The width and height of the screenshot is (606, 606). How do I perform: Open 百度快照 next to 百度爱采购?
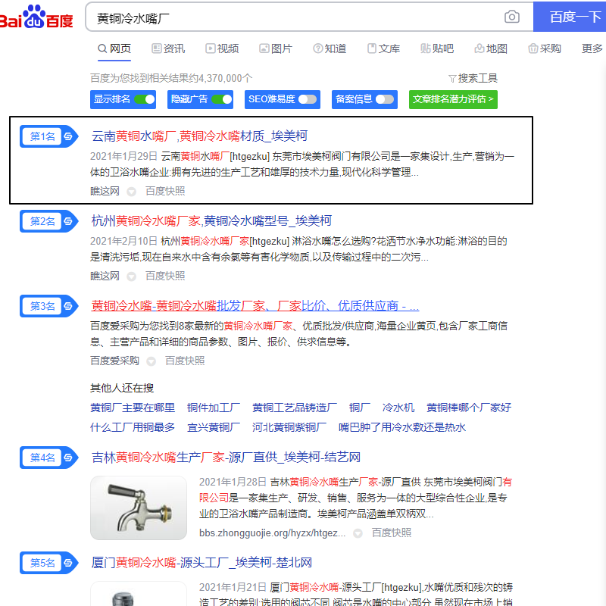pyautogui.click(x=185, y=361)
